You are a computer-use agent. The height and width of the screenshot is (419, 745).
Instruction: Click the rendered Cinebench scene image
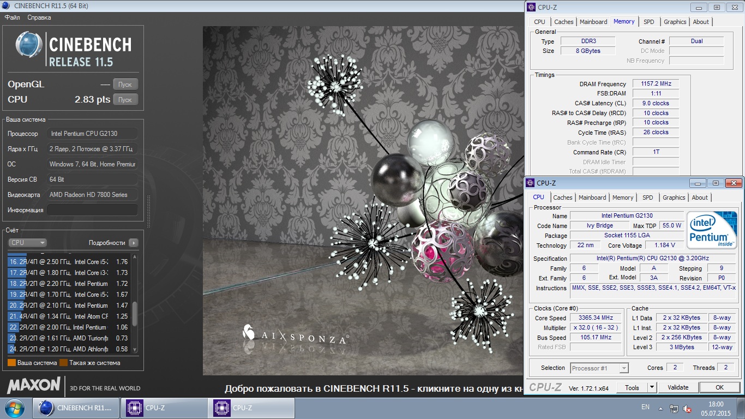[x=363, y=201]
